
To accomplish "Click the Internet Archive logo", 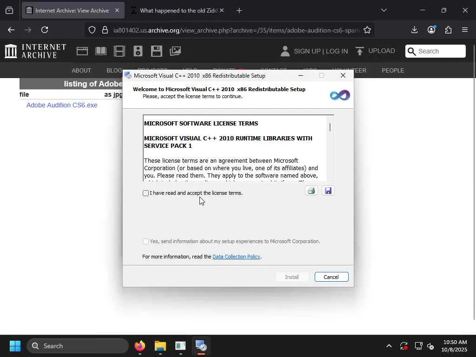I will [35, 51].
